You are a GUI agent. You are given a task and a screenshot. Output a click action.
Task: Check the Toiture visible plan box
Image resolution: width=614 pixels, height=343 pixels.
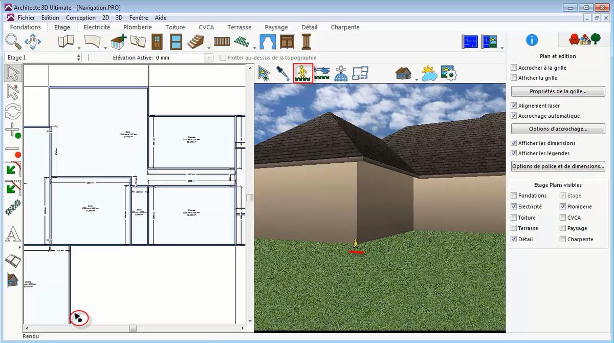[x=514, y=218]
